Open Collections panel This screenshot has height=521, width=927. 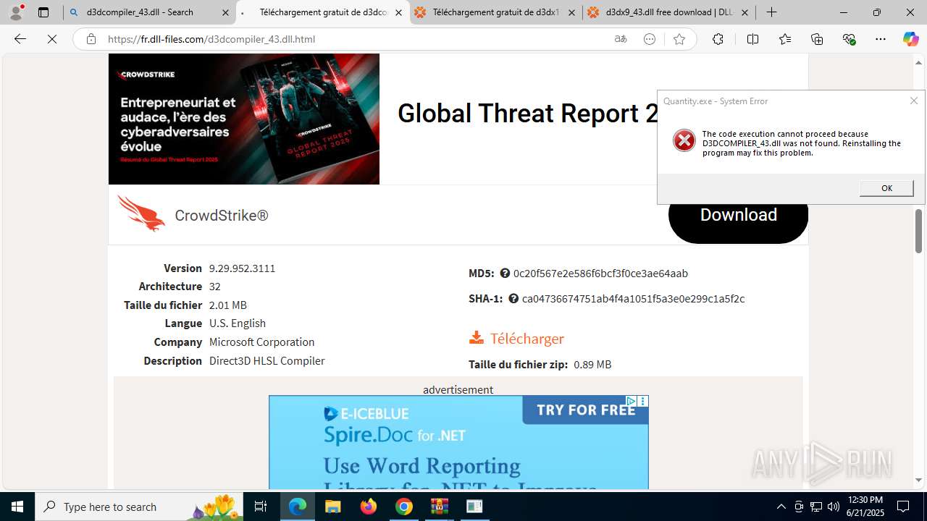click(x=817, y=39)
